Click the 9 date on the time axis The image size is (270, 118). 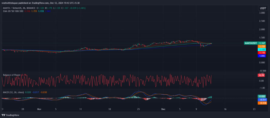click(197, 109)
